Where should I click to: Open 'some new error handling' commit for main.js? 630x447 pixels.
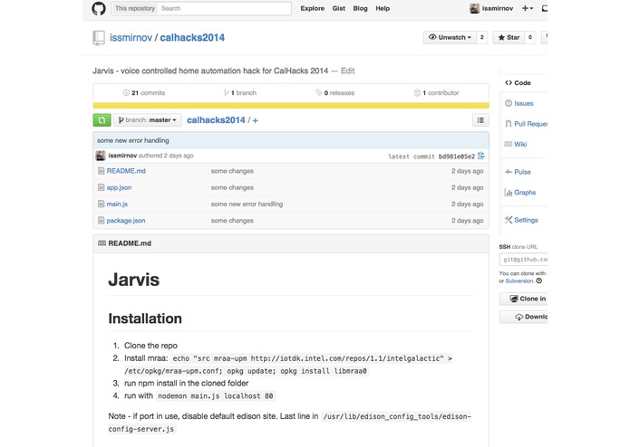(x=247, y=204)
